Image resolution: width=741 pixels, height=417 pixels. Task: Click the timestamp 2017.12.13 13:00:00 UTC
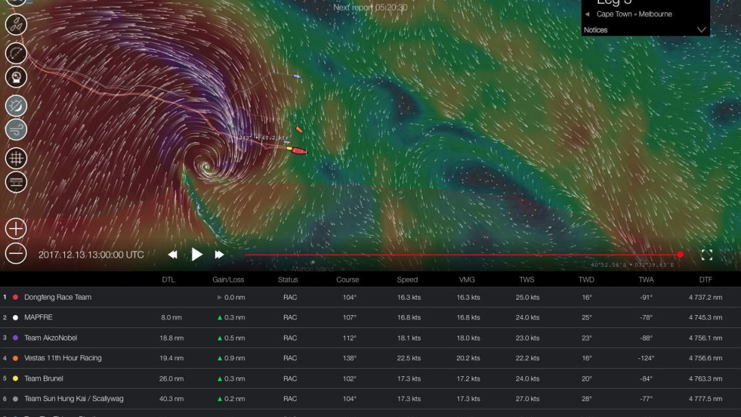tap(91, 255)
